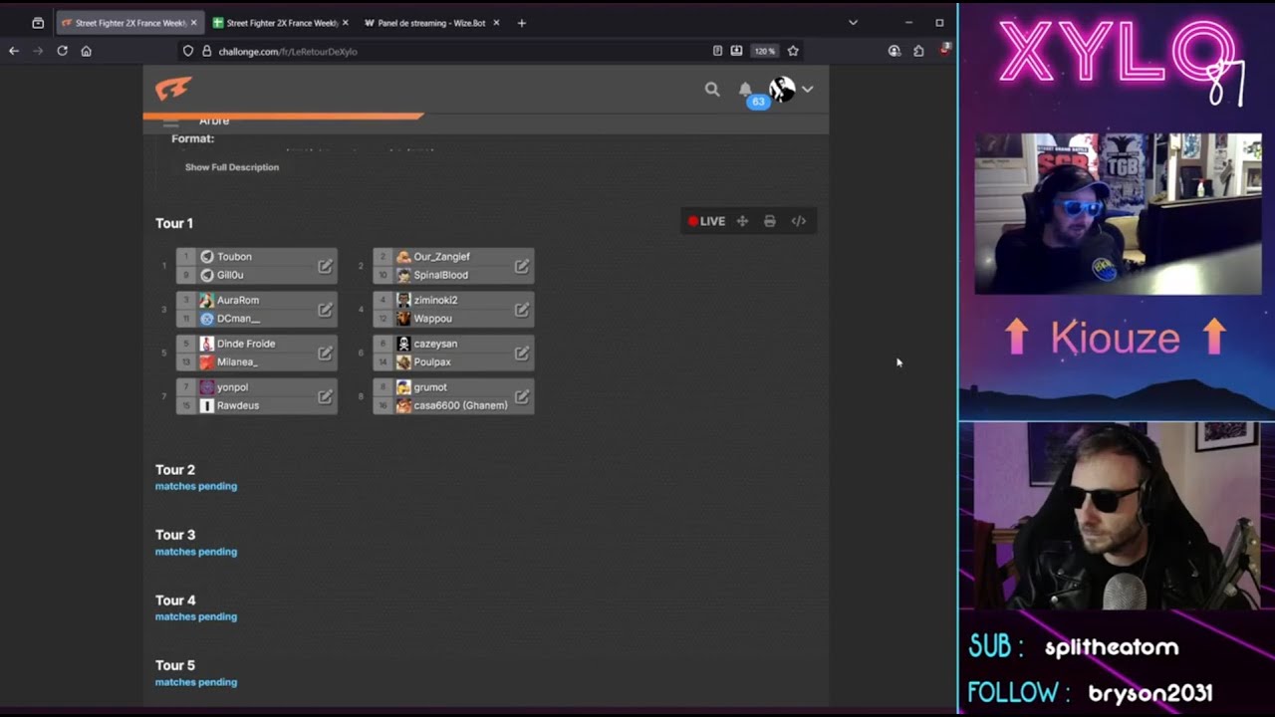1275x717 pixels.
Task: Edit the ziminoki2 vs Wappou match
Action: pyautogui.click(x=521, y=310)
